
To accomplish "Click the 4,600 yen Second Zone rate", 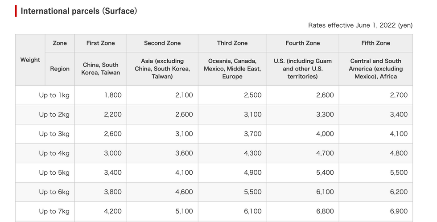I will coord(184,192).
